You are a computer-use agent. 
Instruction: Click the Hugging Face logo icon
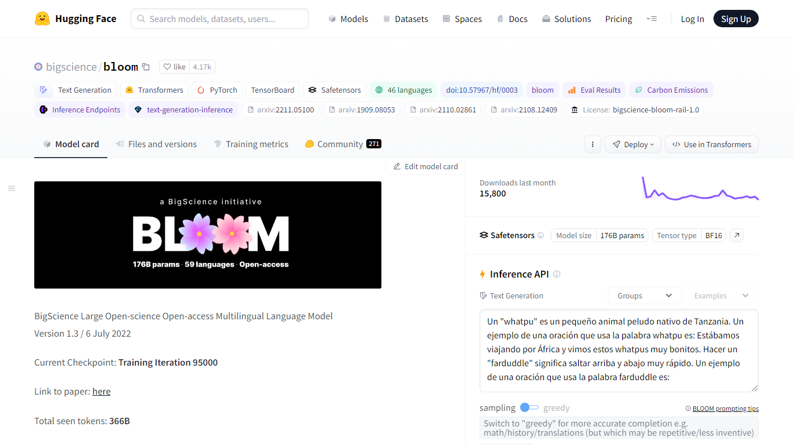42,19
